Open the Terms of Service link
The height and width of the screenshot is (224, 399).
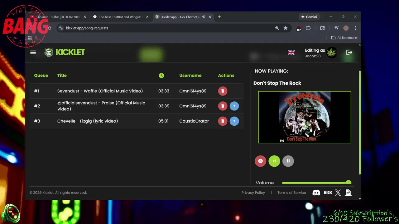(291, 193)
